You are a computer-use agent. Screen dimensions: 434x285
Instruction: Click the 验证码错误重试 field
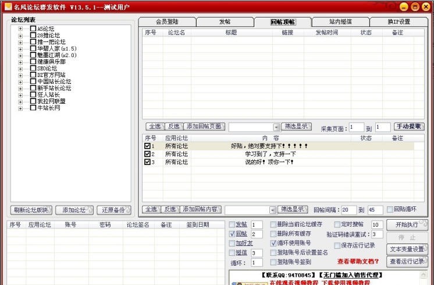click(378, 234)
